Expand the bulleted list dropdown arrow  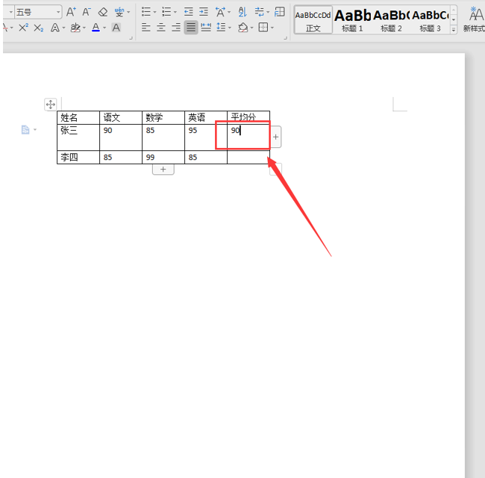pos(154,13)
